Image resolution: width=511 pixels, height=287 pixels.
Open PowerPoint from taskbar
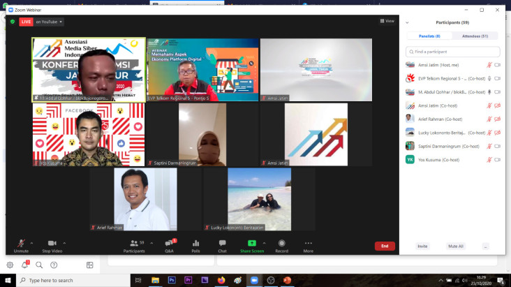coord(287,281)
